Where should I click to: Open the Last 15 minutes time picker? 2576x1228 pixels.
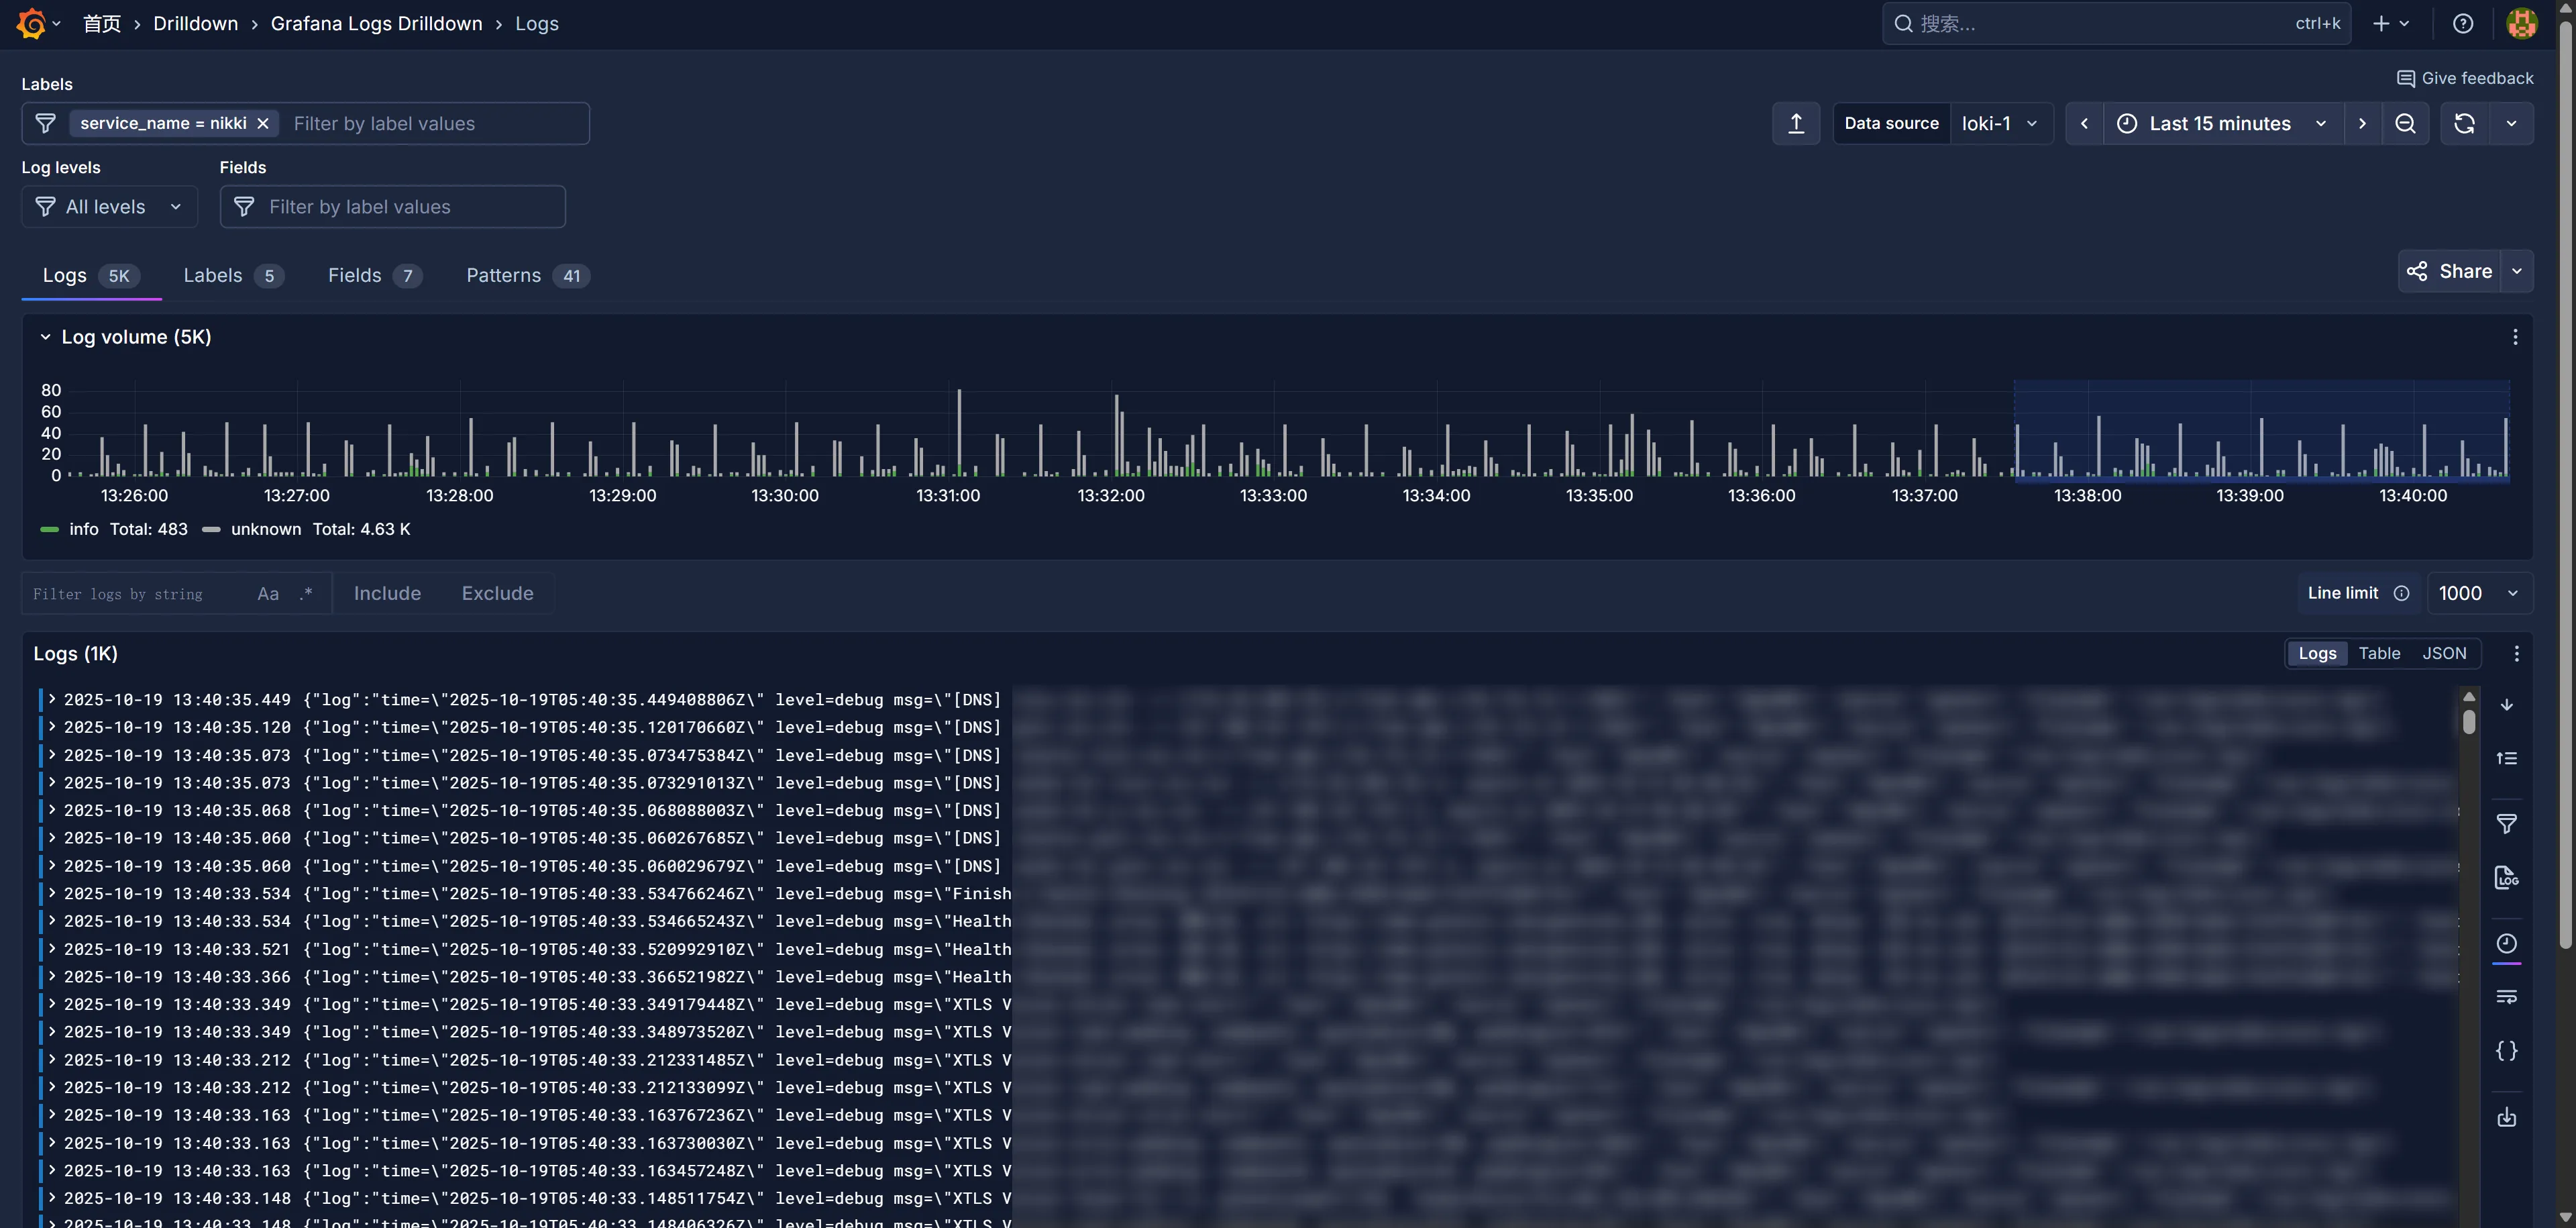pos(2220,124)
